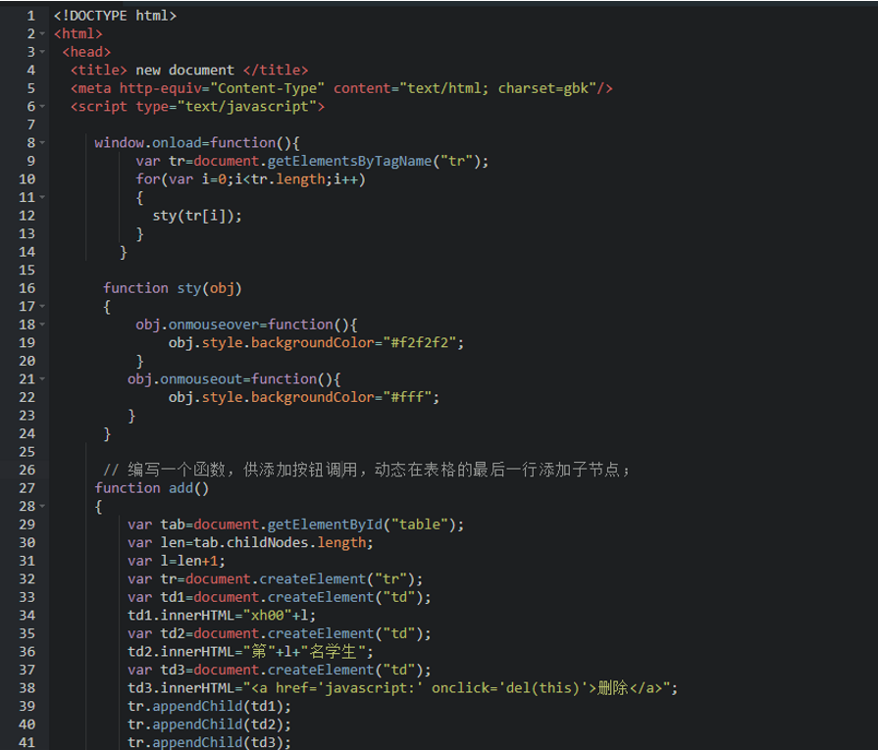Click gutter line number 41
The width and height of the screenshot is (878, 750).
(x=26, y=743)
